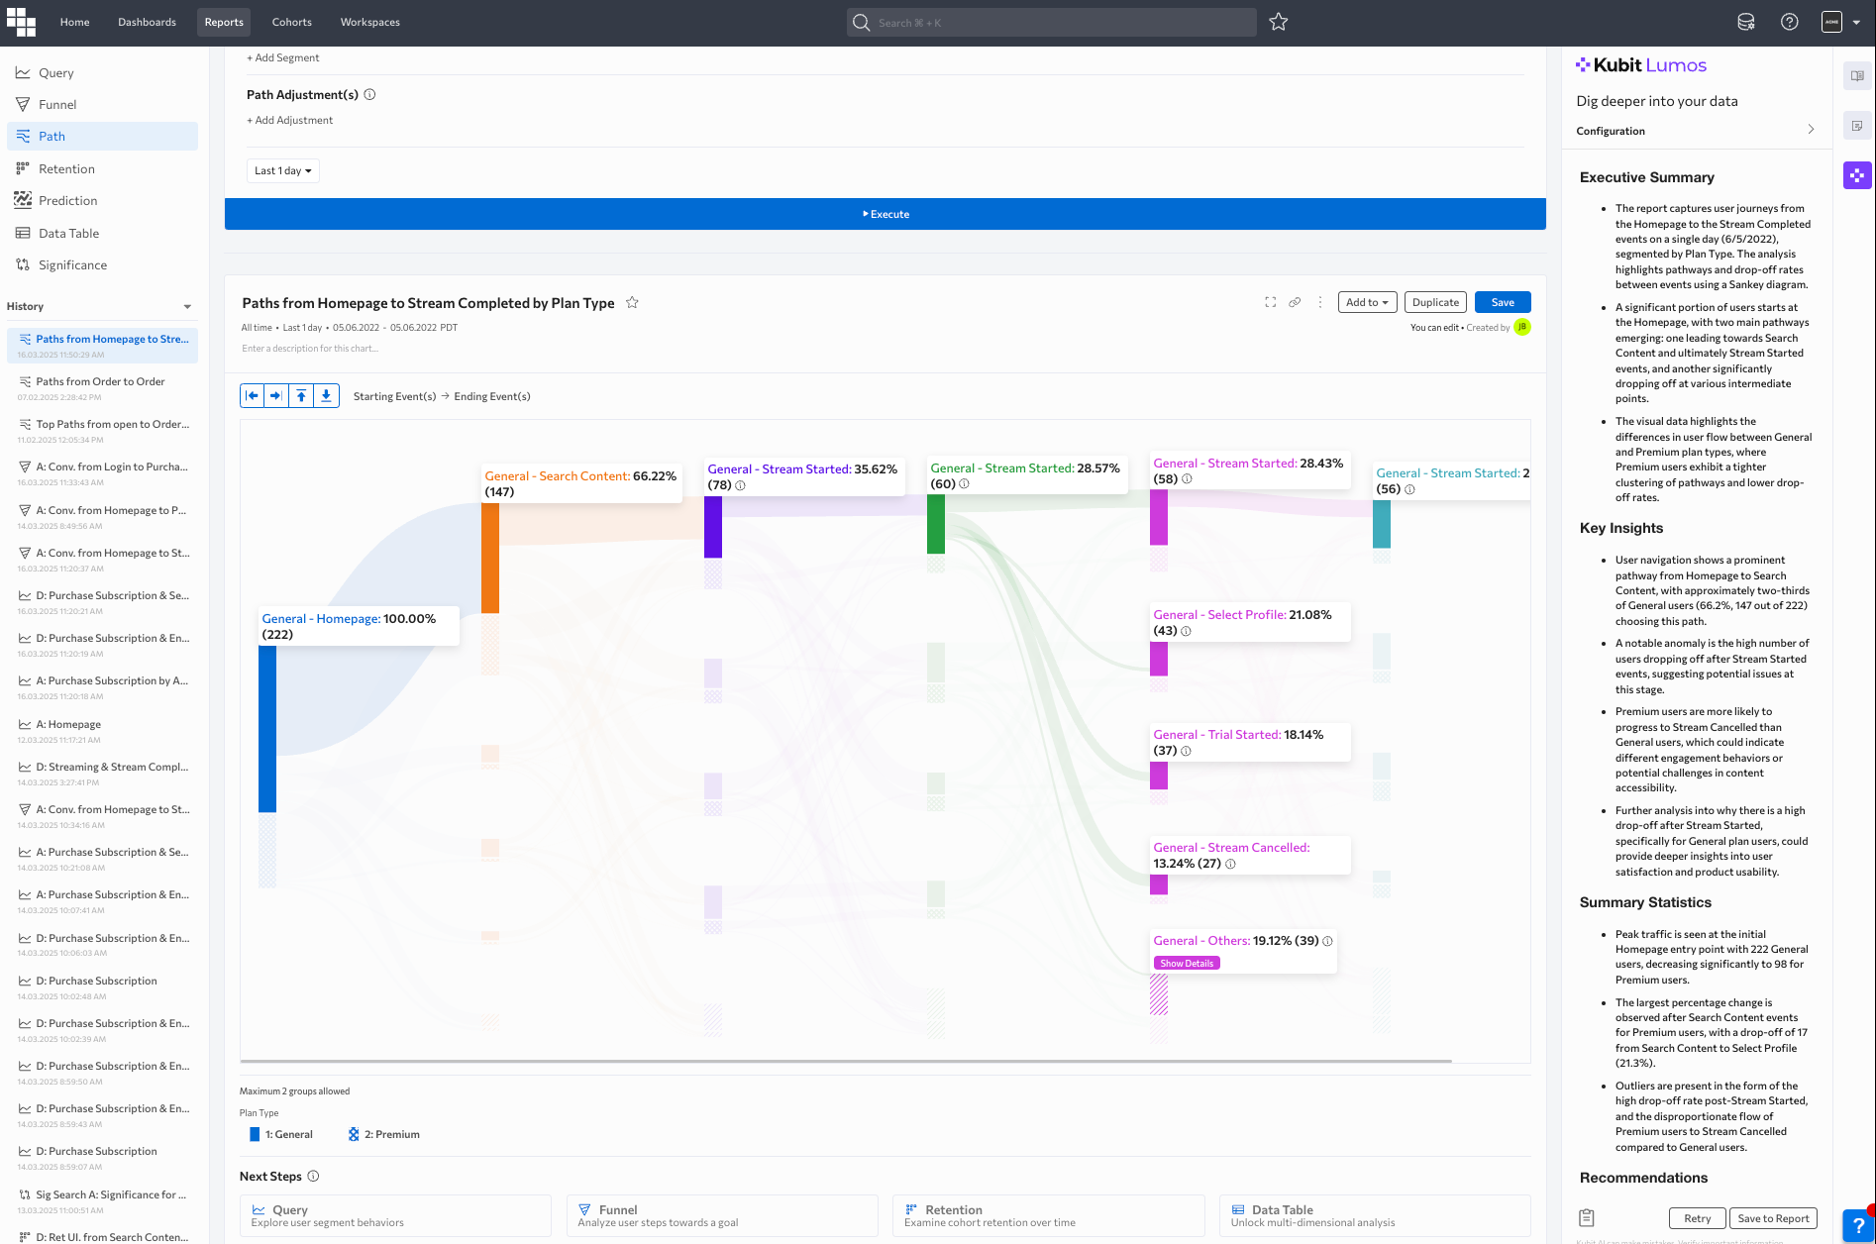Toggle the downward arrow path sort button
1876x1244 pixels.
coord(326,396)
